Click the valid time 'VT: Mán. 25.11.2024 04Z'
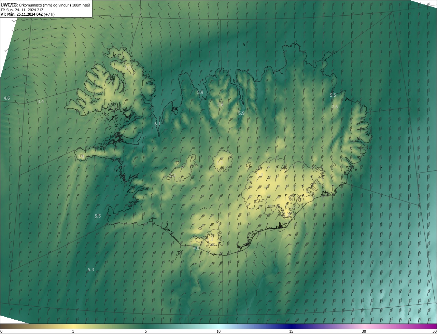The image size is (437, 334). (22, 14)
